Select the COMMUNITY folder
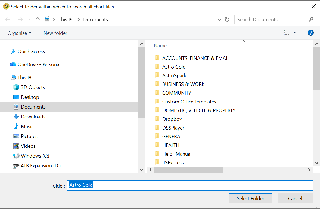 pyautogui.click(x=173, y=93)
